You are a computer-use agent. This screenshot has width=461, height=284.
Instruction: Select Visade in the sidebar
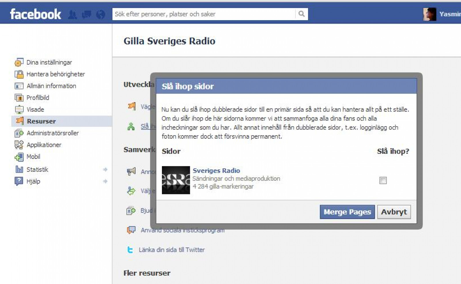[x=35, y=110]
